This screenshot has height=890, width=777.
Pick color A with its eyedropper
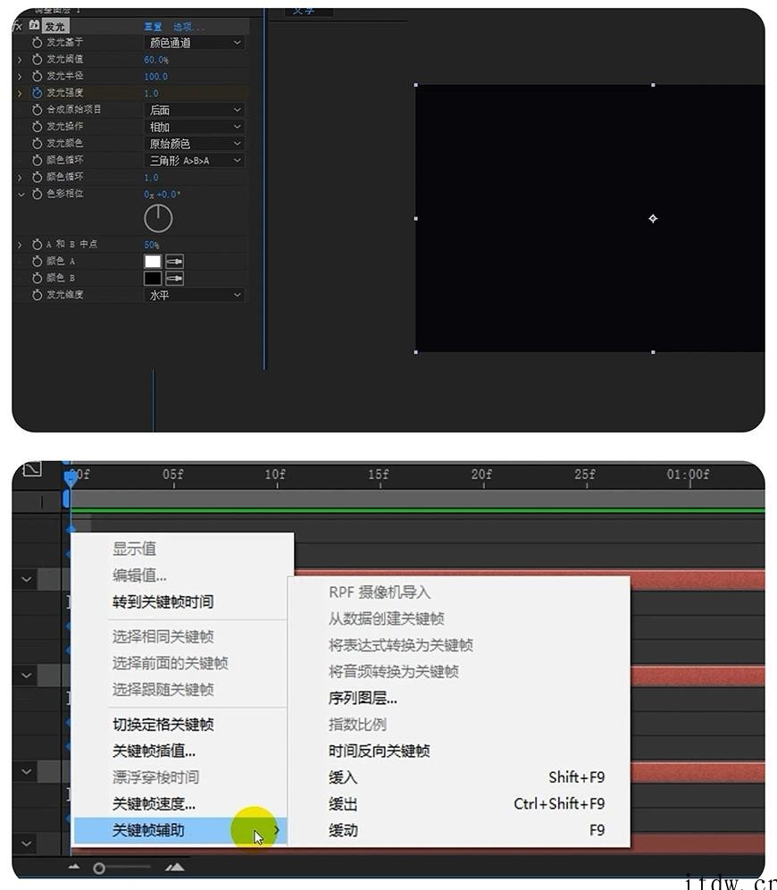175,262
